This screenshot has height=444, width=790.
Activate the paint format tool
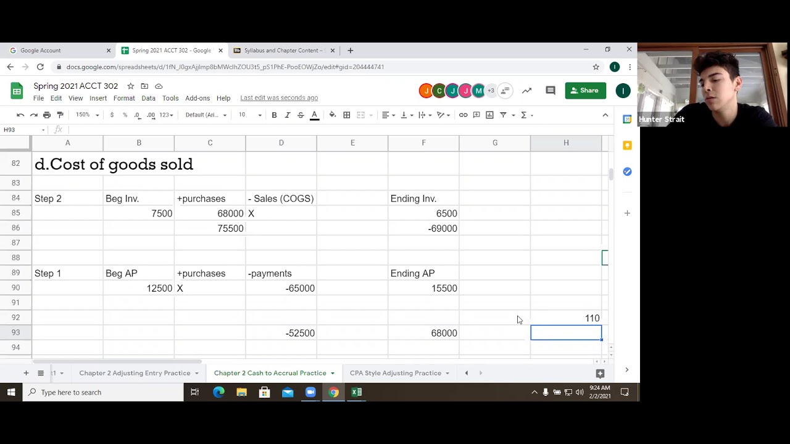click(60, 115)
